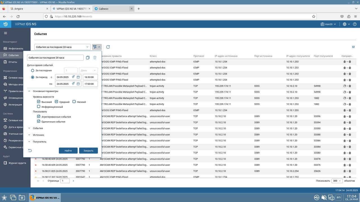Click the Firefox URL address bar
This screenshot has width=360, height=202.
pos(180,17)
